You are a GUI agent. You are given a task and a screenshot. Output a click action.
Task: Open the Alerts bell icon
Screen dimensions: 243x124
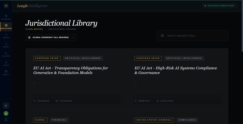coord(6,62)
